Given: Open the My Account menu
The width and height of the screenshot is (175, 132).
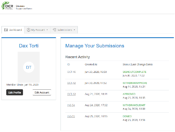Looking at the screenshot, I should (x=37, y=30).
